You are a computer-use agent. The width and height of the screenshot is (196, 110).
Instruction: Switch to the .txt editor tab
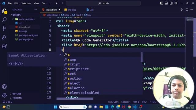pos(92,10)
